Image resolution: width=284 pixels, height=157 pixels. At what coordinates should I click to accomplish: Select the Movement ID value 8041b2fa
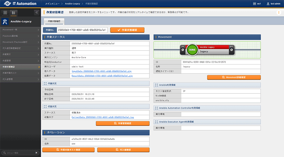[204, 62]
